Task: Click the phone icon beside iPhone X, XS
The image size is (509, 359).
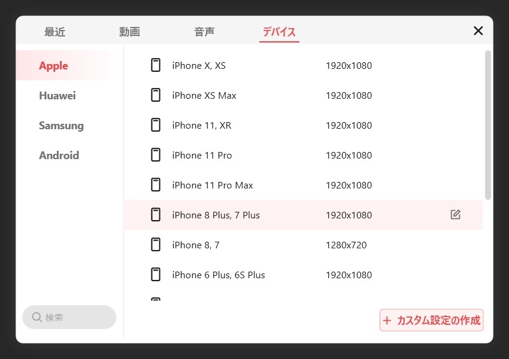Action: point(156,65)
